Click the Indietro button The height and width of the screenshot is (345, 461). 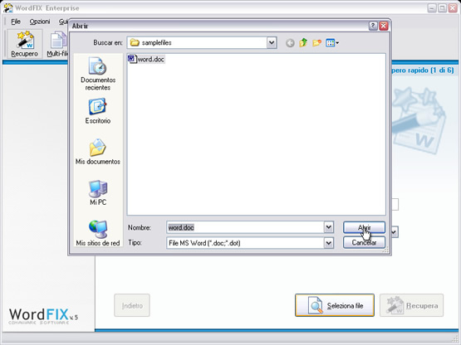[132, 305]
